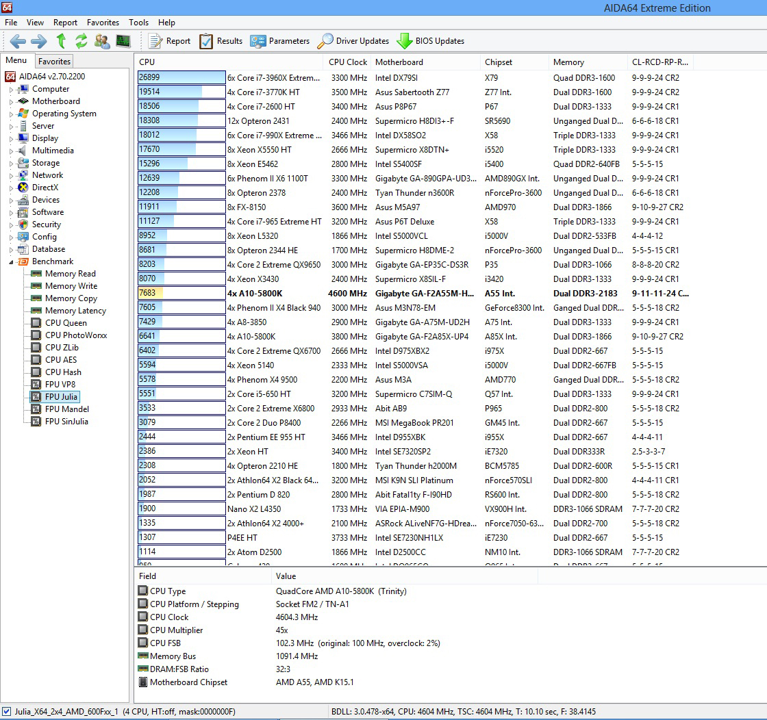
Task: Switch to the Favorites tab
Action: 54,61
